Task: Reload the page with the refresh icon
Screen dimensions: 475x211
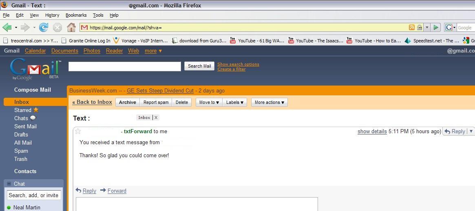Action: point(44,27)
